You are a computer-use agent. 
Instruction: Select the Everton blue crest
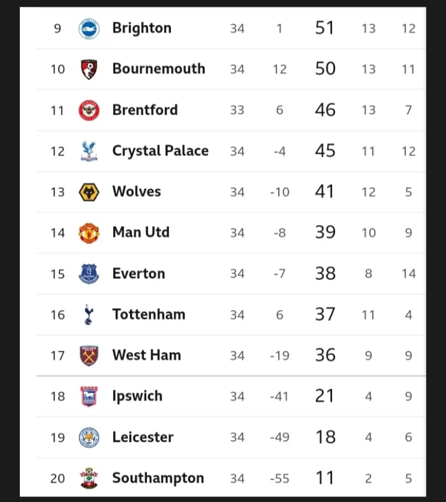point(89,274)
